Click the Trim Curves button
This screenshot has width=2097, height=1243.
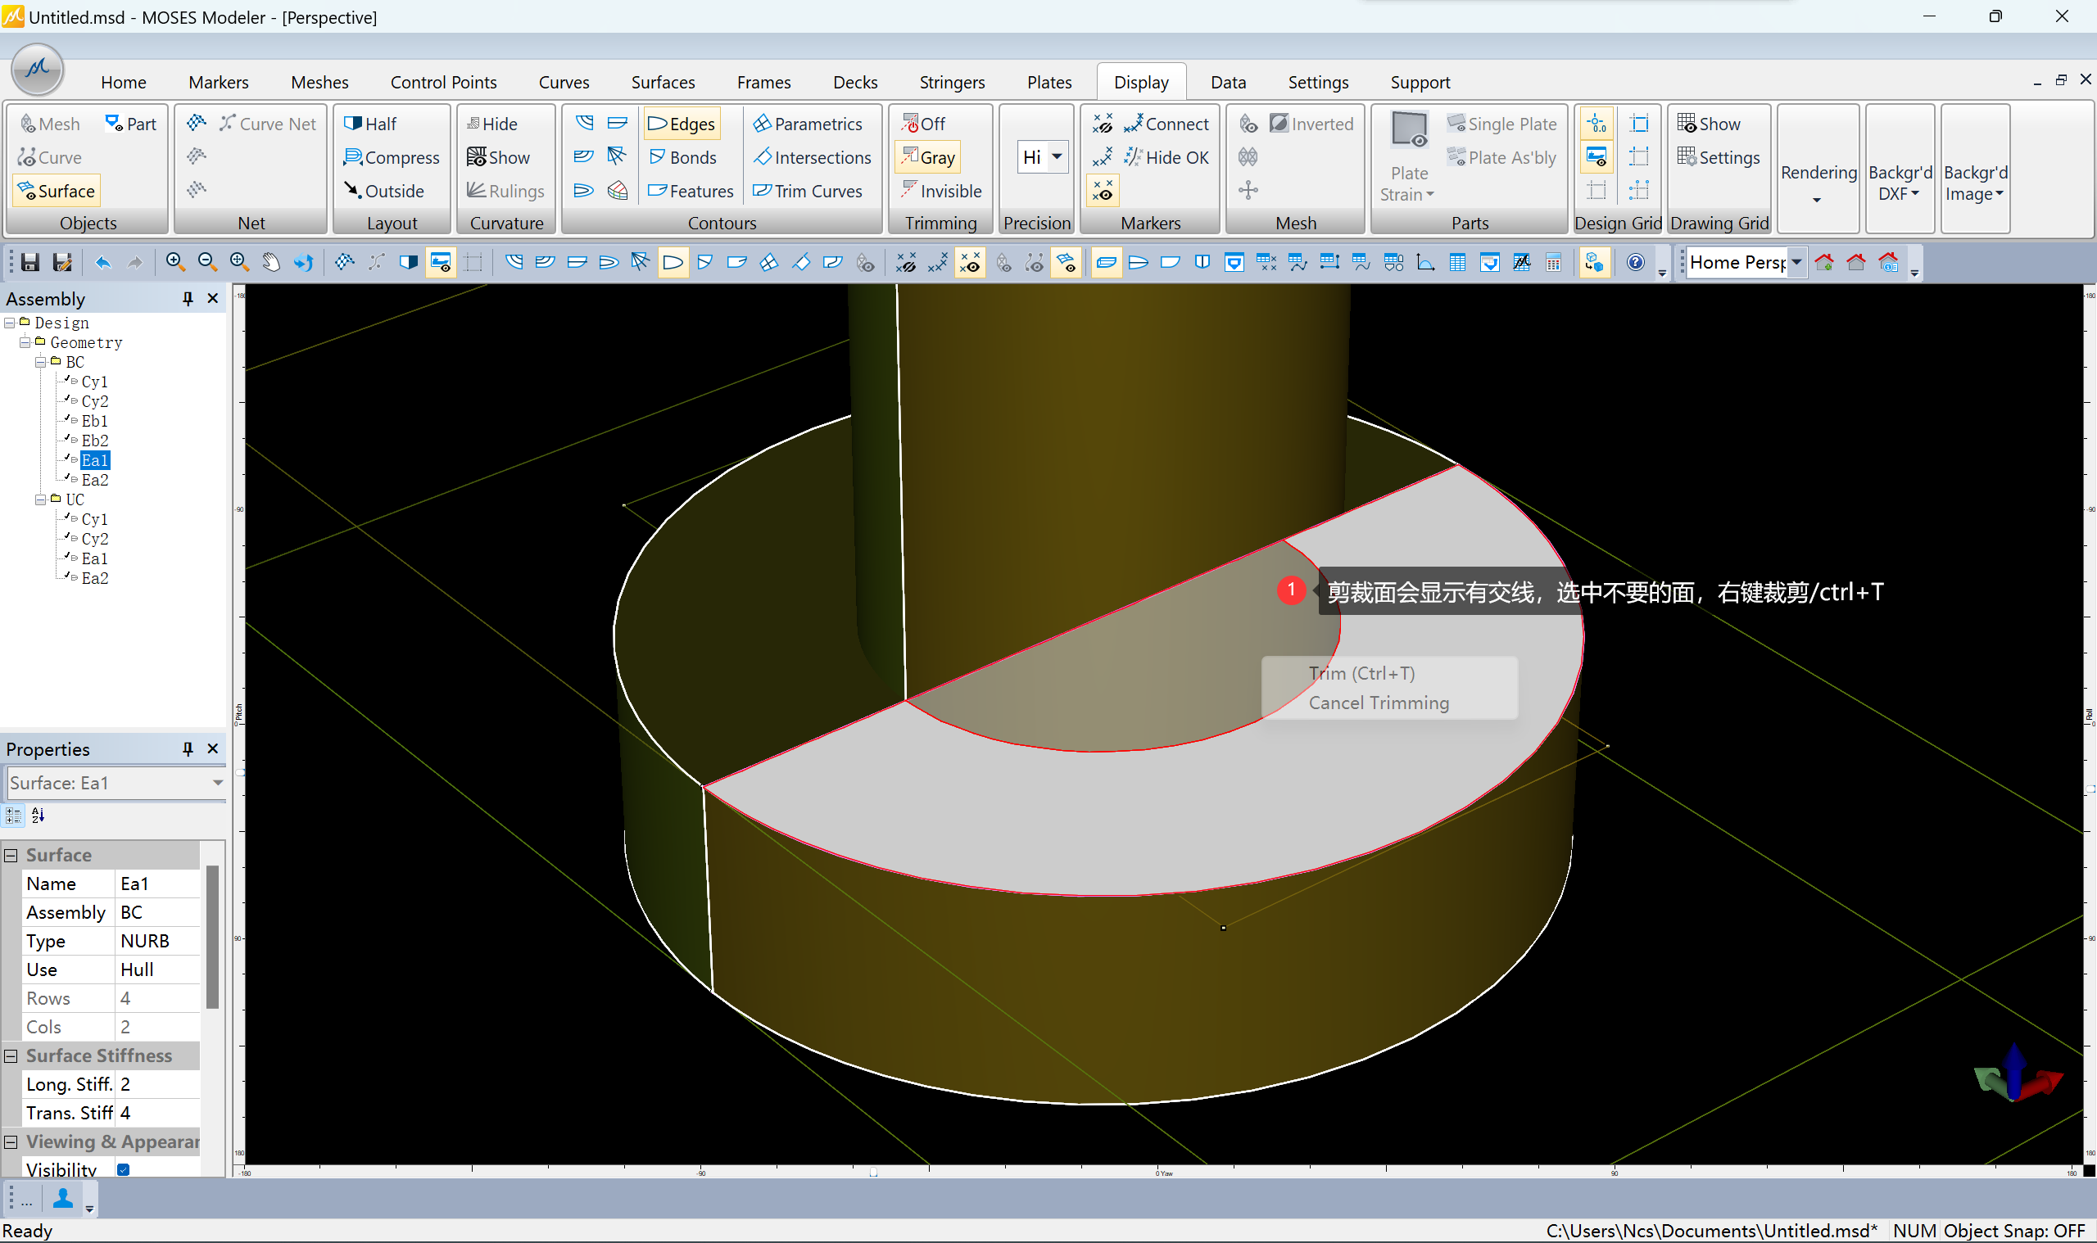click(x=808, y=192)
